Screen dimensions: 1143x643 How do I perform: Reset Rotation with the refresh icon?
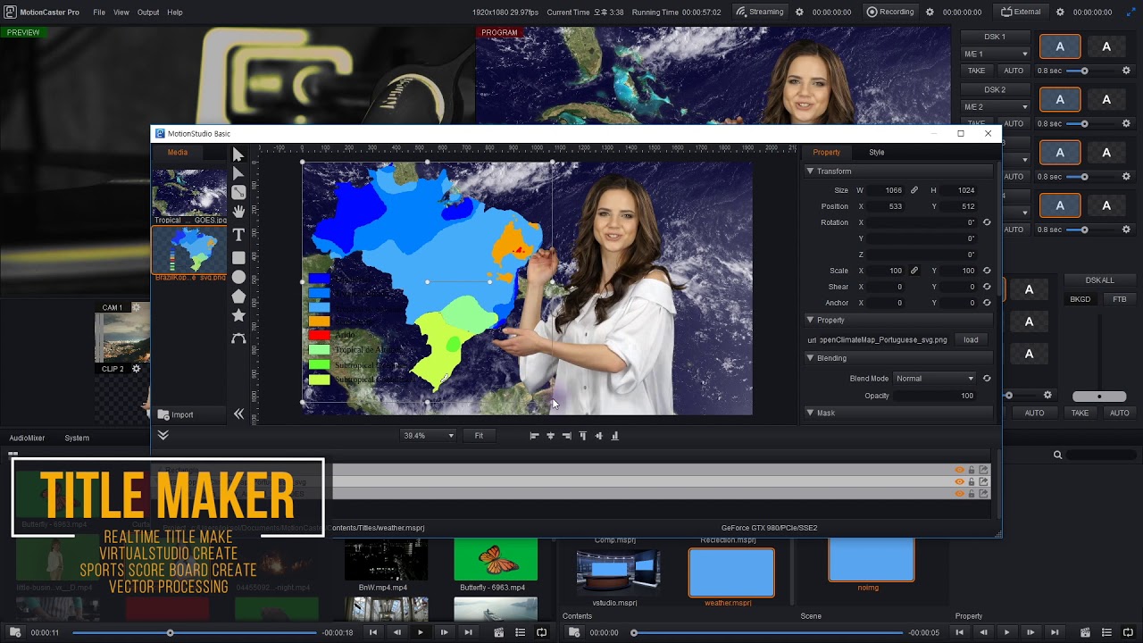pyautogui.click(x=987, y=222)
